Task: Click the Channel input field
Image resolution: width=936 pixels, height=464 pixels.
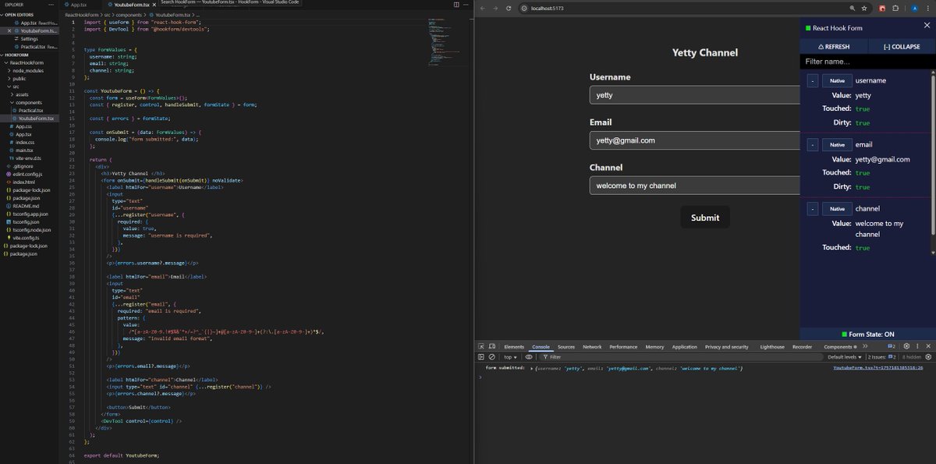Action: coord(695,186)
